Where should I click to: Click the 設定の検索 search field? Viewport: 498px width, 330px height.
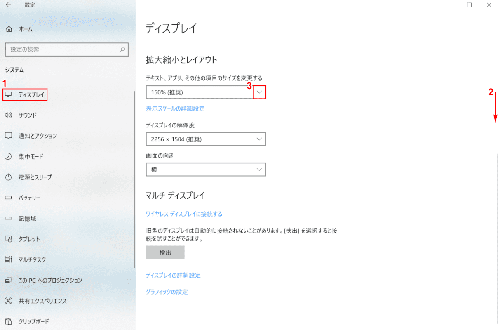(67, 49)
